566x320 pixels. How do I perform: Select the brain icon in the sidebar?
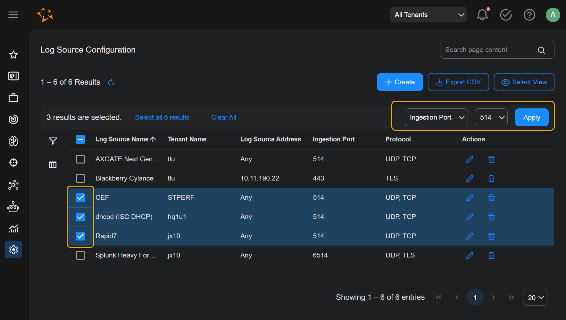(13, 141)
